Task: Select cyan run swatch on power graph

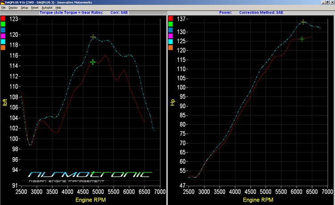Action: (171, 41)
